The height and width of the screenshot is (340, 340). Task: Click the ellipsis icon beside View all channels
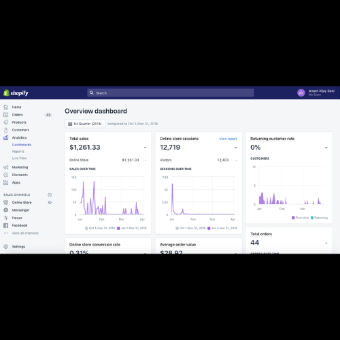pyautogui.click(x=6, y=233)
